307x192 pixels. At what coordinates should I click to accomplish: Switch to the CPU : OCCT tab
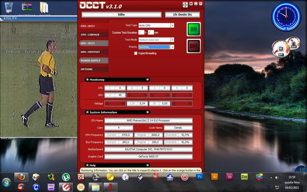(94, 26)
